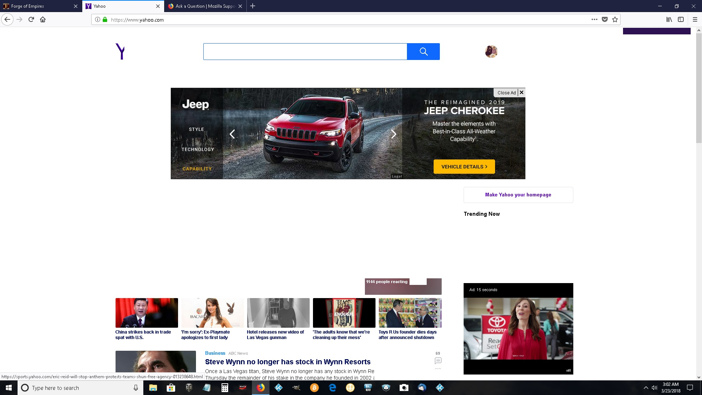Screen dimensions: 702x395
Task: Open Firefox taskbar icon
Action: [261, 388]
